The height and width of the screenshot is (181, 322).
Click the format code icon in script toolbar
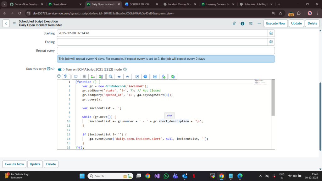click(x=84, y=76)
